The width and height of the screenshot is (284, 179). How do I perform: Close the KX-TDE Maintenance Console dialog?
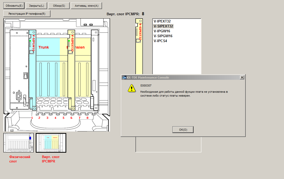point(242,77)
